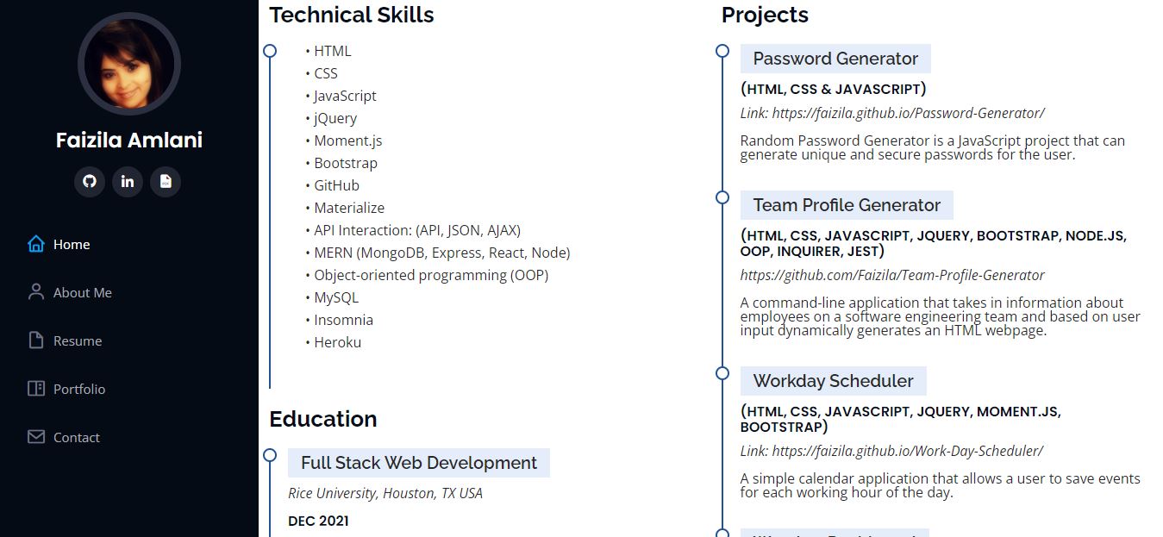Click the Heroku skill item
1163x537 pixels.
coord(338,342)
